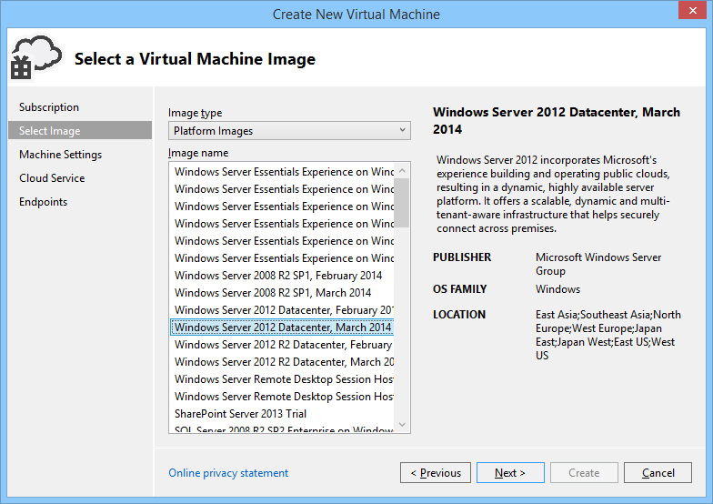This screenshot has width=713, height=504.
Task: Click the Previous button
Action: tap(436, 473)
